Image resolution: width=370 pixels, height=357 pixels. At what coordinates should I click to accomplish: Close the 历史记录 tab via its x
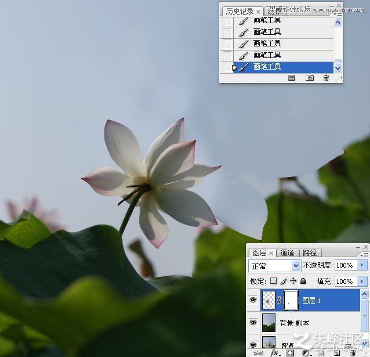[x=259, y=12]
